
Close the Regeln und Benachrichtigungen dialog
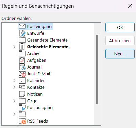click(130, 6)
